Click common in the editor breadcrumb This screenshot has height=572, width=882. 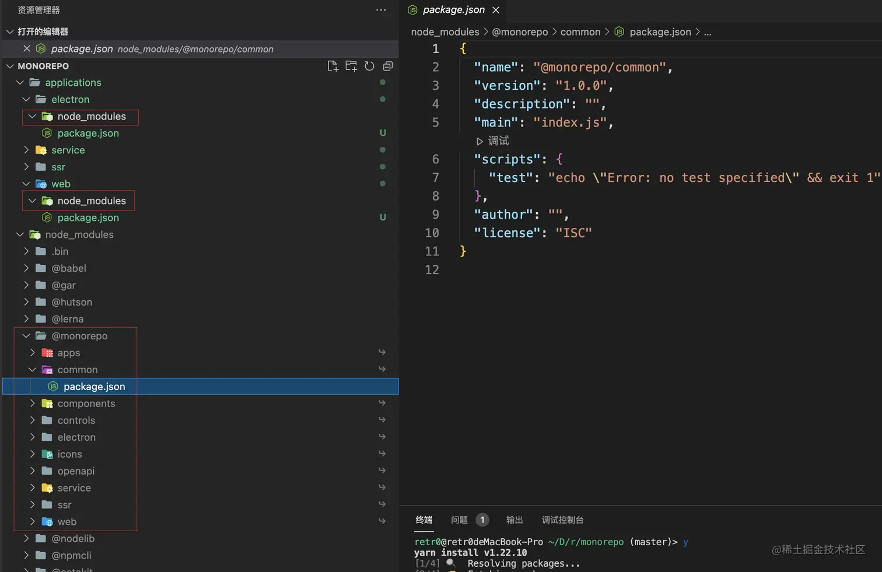(x=580, y=31)
